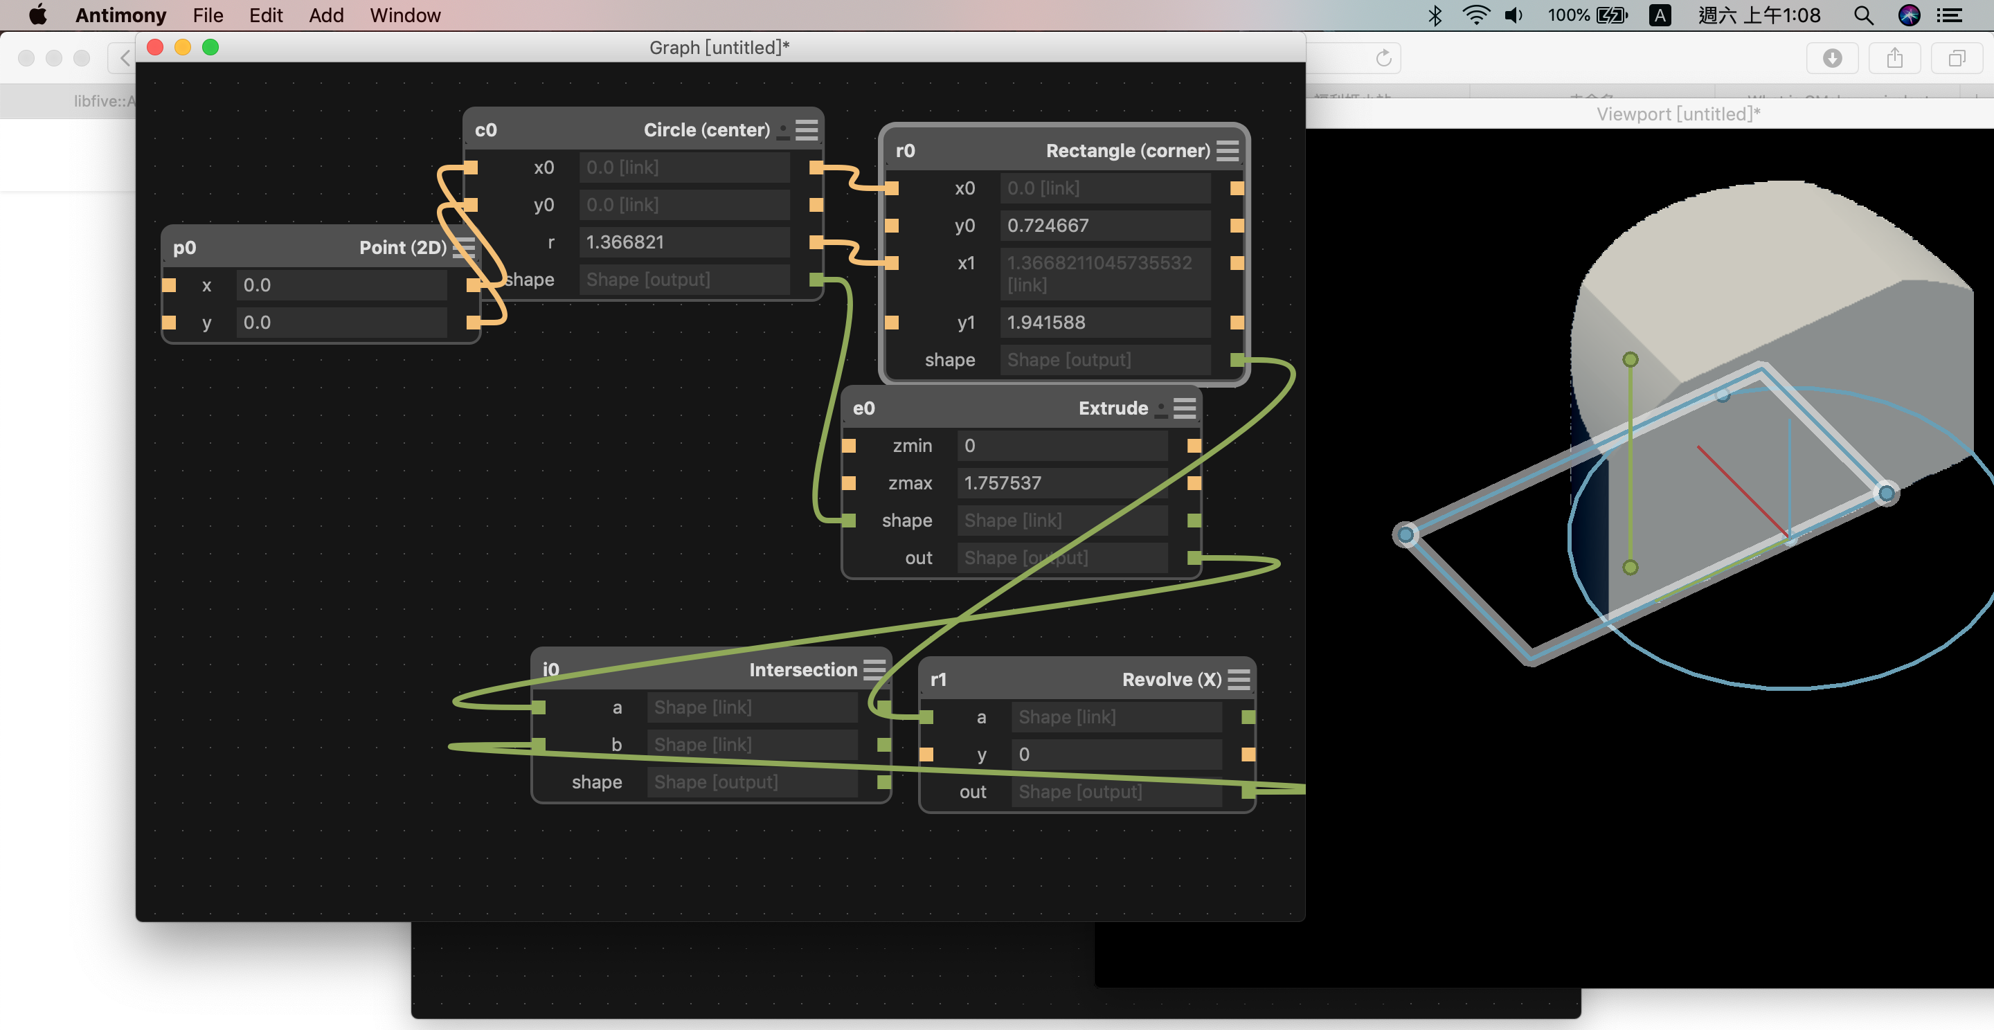Open the p0 Point node hamburger menu
This screenshot has height=1030, width=1994.
click(463, 248)
